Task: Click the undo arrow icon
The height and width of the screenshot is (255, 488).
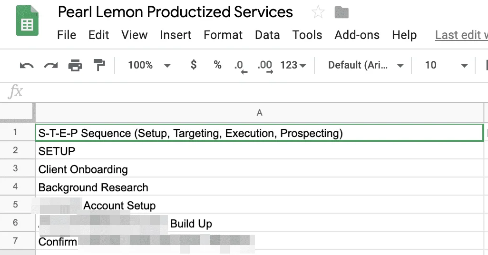Action: coord(27,65)
